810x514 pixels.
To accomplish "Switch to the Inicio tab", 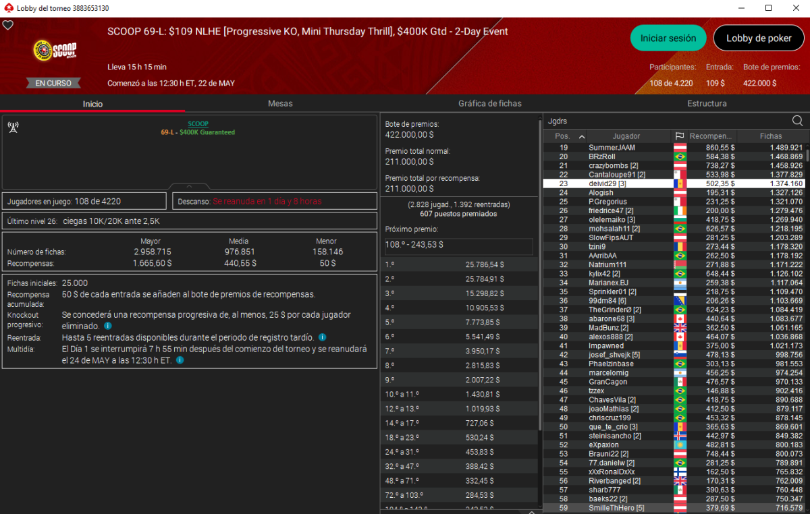I will click(92, 104).
